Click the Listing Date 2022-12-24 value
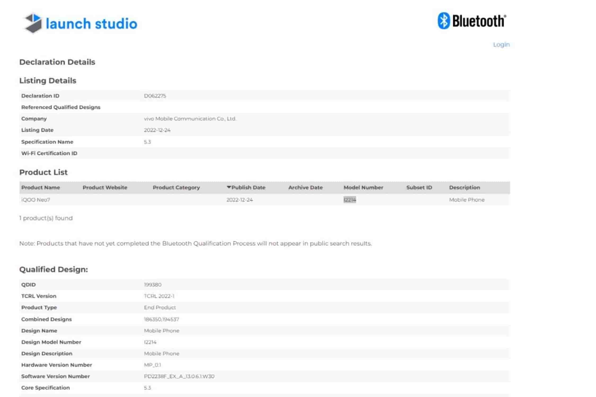Viewport: 596px width, 397px height. [158, 130]
